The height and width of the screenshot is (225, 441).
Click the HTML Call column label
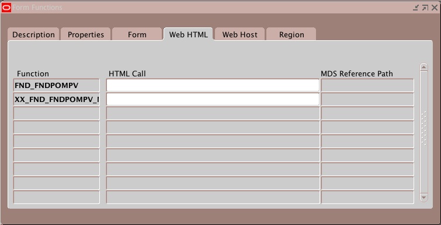pyautogui.click(x=127, y=74)
